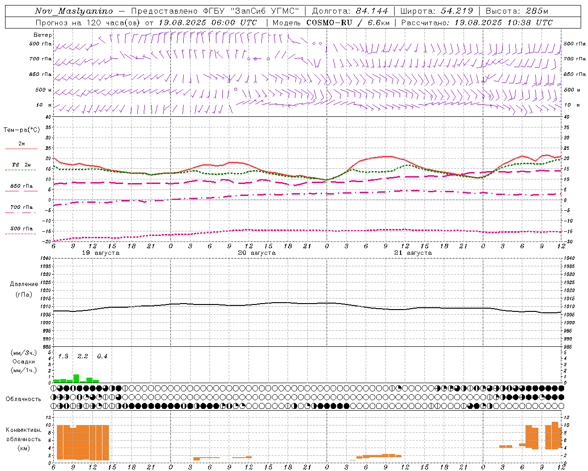The width and height of the screenshot is (588, 471).
Task: Select the 2.2 precipitation amount
Action: coord(83,356)
